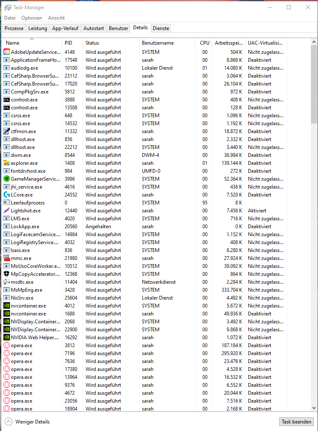Select the lsass.exe process name

(20, 250)
